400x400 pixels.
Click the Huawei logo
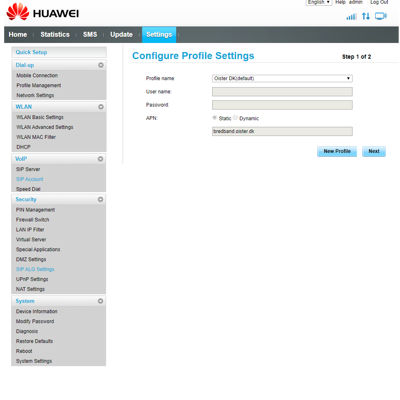[x=43, y=12]
